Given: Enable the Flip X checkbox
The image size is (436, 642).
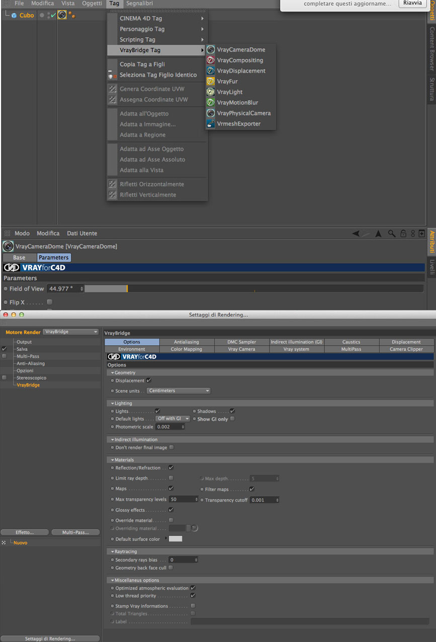Looking at the screenshot, I should pyautogui.click(x=49, y=302).
